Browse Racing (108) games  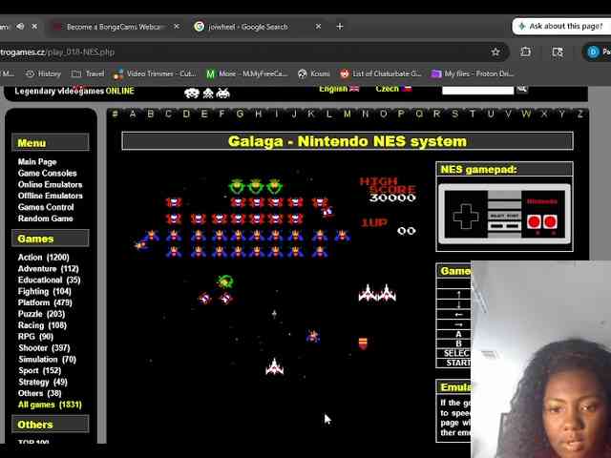click(42, 325)
